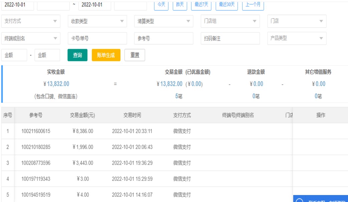
Task: Click the green 查询 button
Action: [77, 55]
